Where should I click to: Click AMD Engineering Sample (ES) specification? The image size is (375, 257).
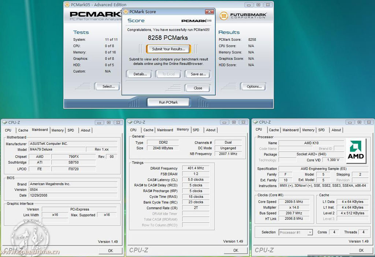click(x=323, y=169)
